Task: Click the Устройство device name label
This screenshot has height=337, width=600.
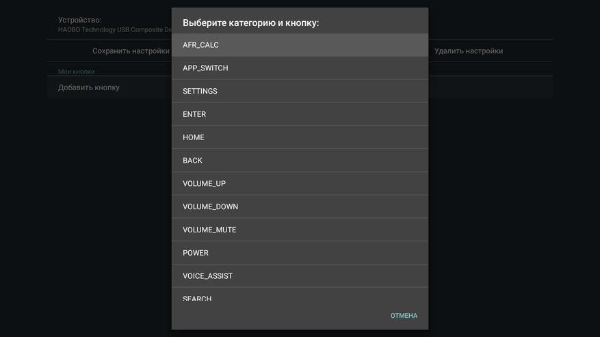Action: 79,20
